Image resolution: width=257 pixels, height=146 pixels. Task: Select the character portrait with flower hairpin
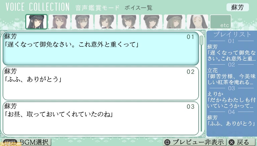59,22
